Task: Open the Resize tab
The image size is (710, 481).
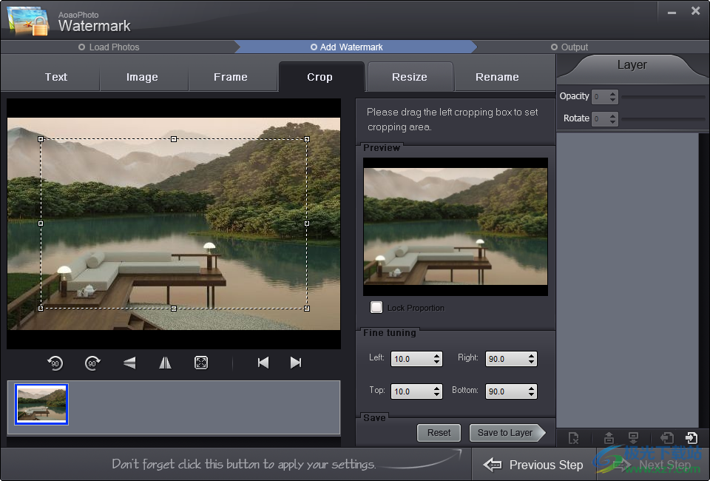Action: coord(410,77)
